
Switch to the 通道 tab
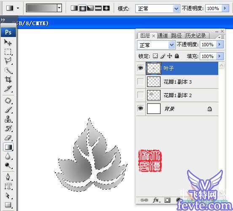163,36
